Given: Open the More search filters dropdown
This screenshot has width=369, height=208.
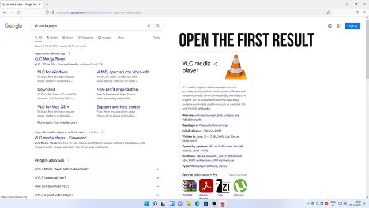Looking at the screenshot, I should (x=120, y=38).
